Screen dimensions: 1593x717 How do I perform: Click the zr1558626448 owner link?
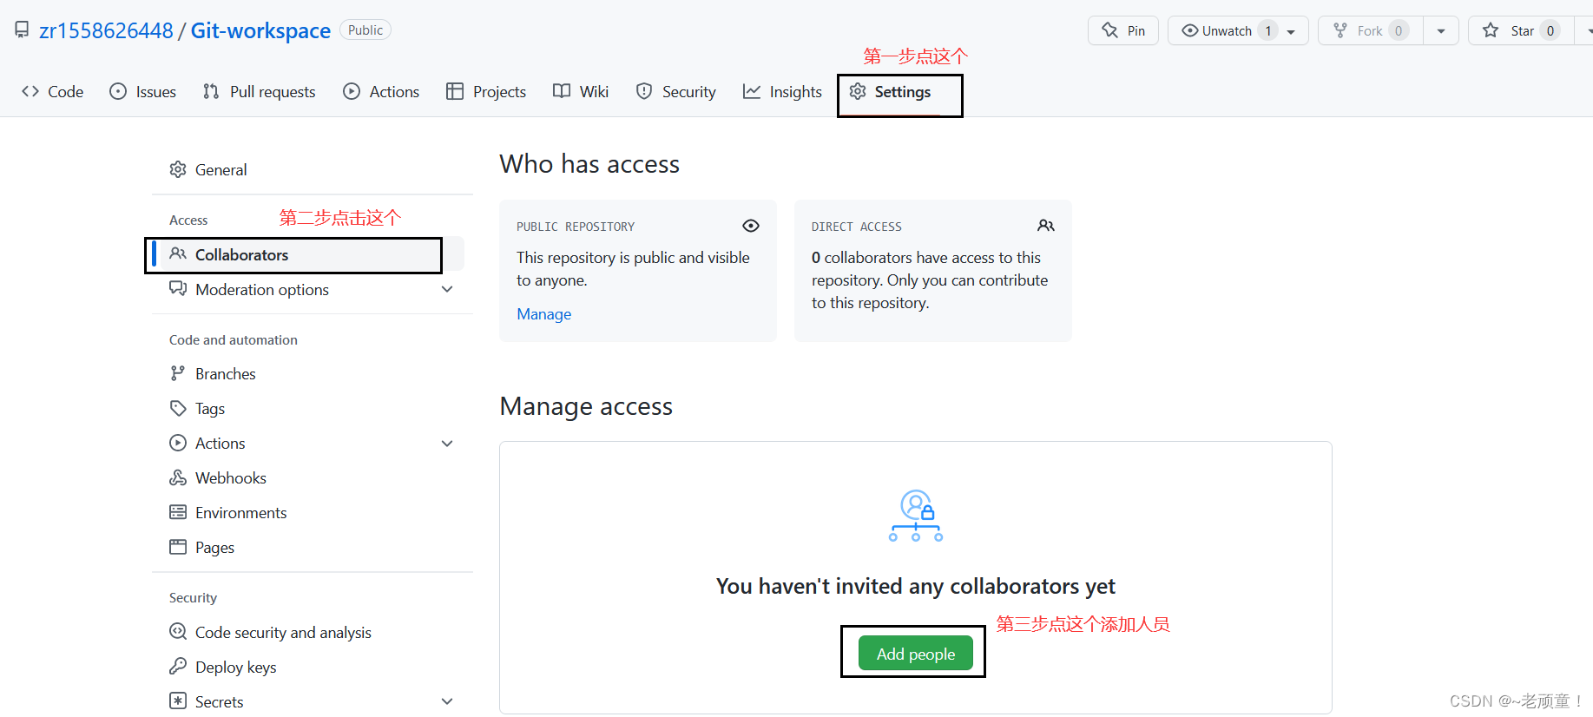point(107,30)
